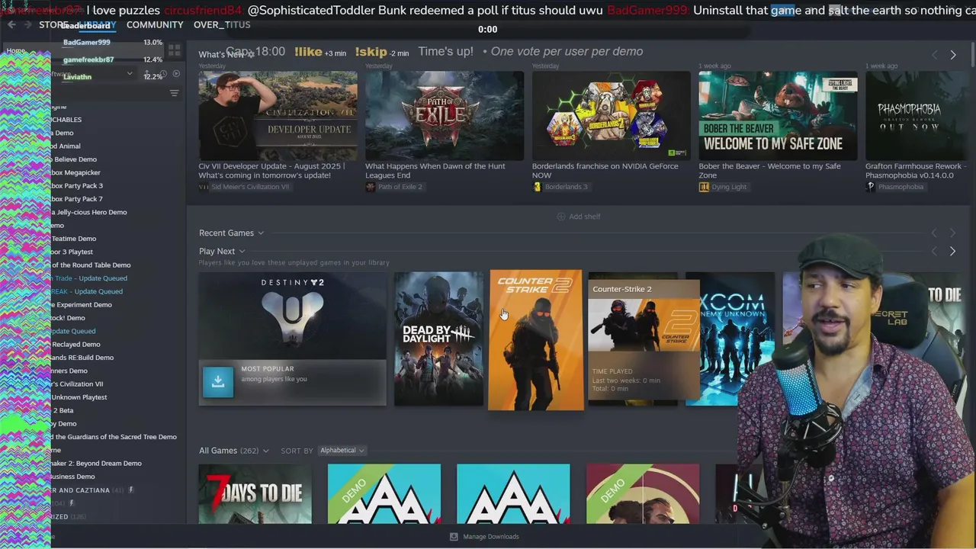
Task: Click the Sid Meier's Civilization VII news label
Action: pyautogui.click(x=250, y=187)
